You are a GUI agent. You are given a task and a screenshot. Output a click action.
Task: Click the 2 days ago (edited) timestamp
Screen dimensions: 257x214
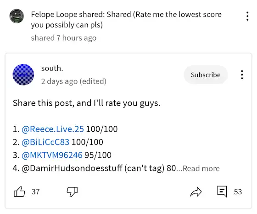tap(74, 81)
